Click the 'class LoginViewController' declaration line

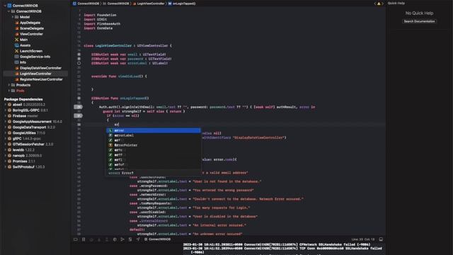(127, 45)
